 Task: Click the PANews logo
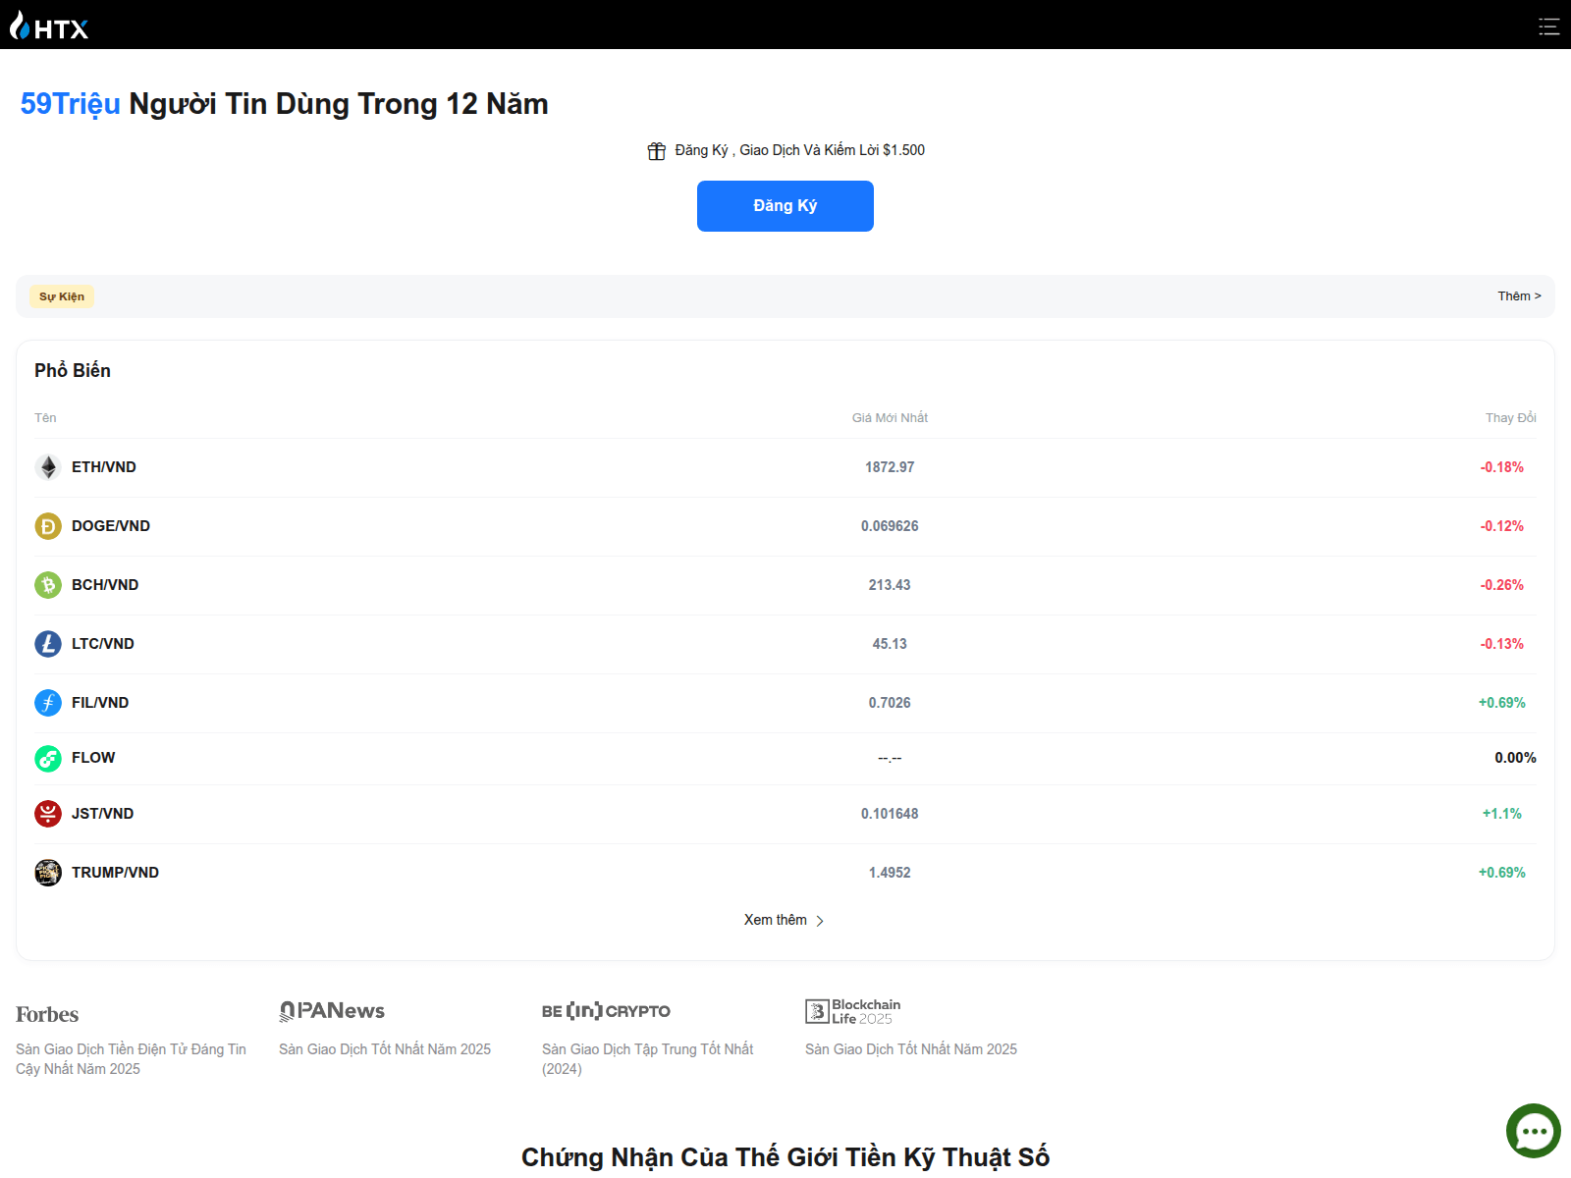(332, 1011)
